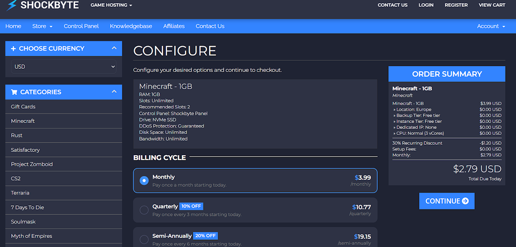Select the Semi-Annually billing cycle radio
This screenshot has height=247, width=516.
pos(144,240)
